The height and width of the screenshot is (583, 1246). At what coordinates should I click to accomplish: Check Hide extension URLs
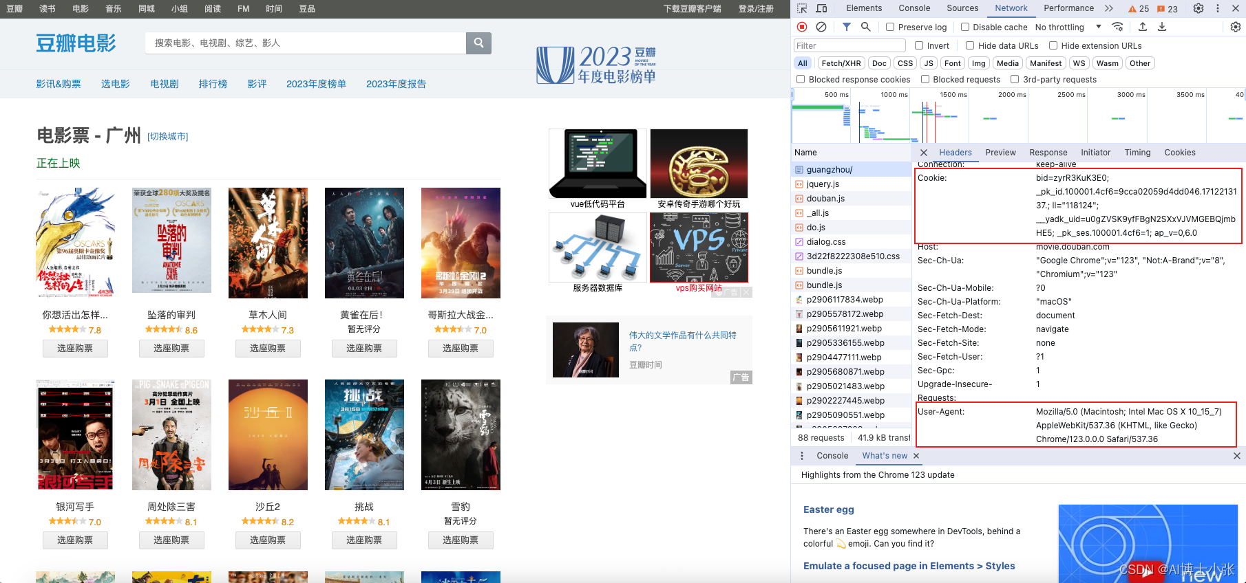pos(1053,45)
